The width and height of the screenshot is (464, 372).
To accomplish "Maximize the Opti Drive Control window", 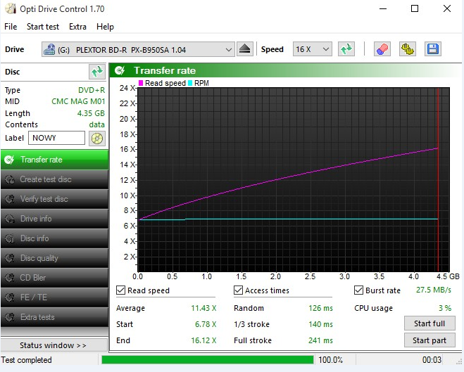I will tap(415, 8).
